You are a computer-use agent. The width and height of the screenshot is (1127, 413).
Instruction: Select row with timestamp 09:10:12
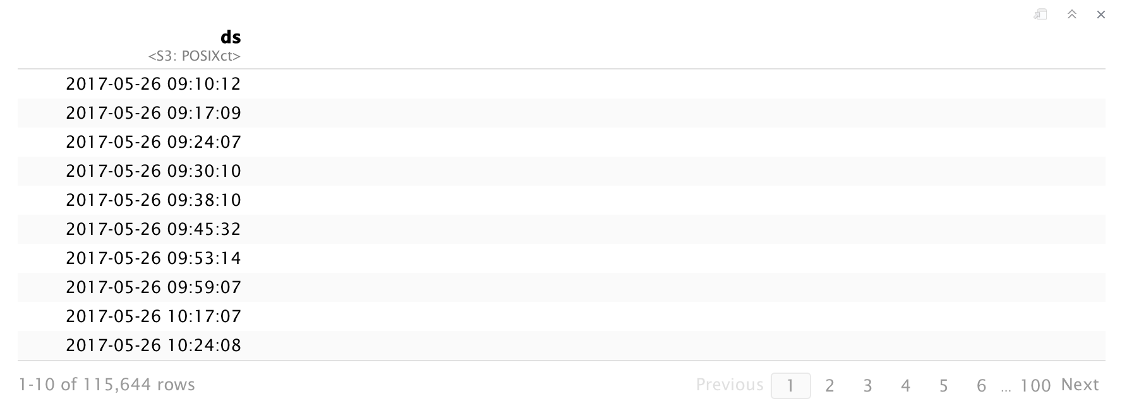(154, 84)
